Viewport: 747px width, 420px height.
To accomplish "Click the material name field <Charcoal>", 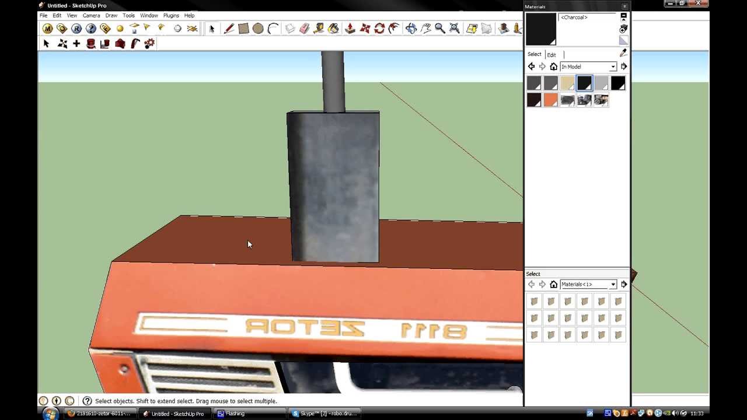I will [x=587, y=17].
